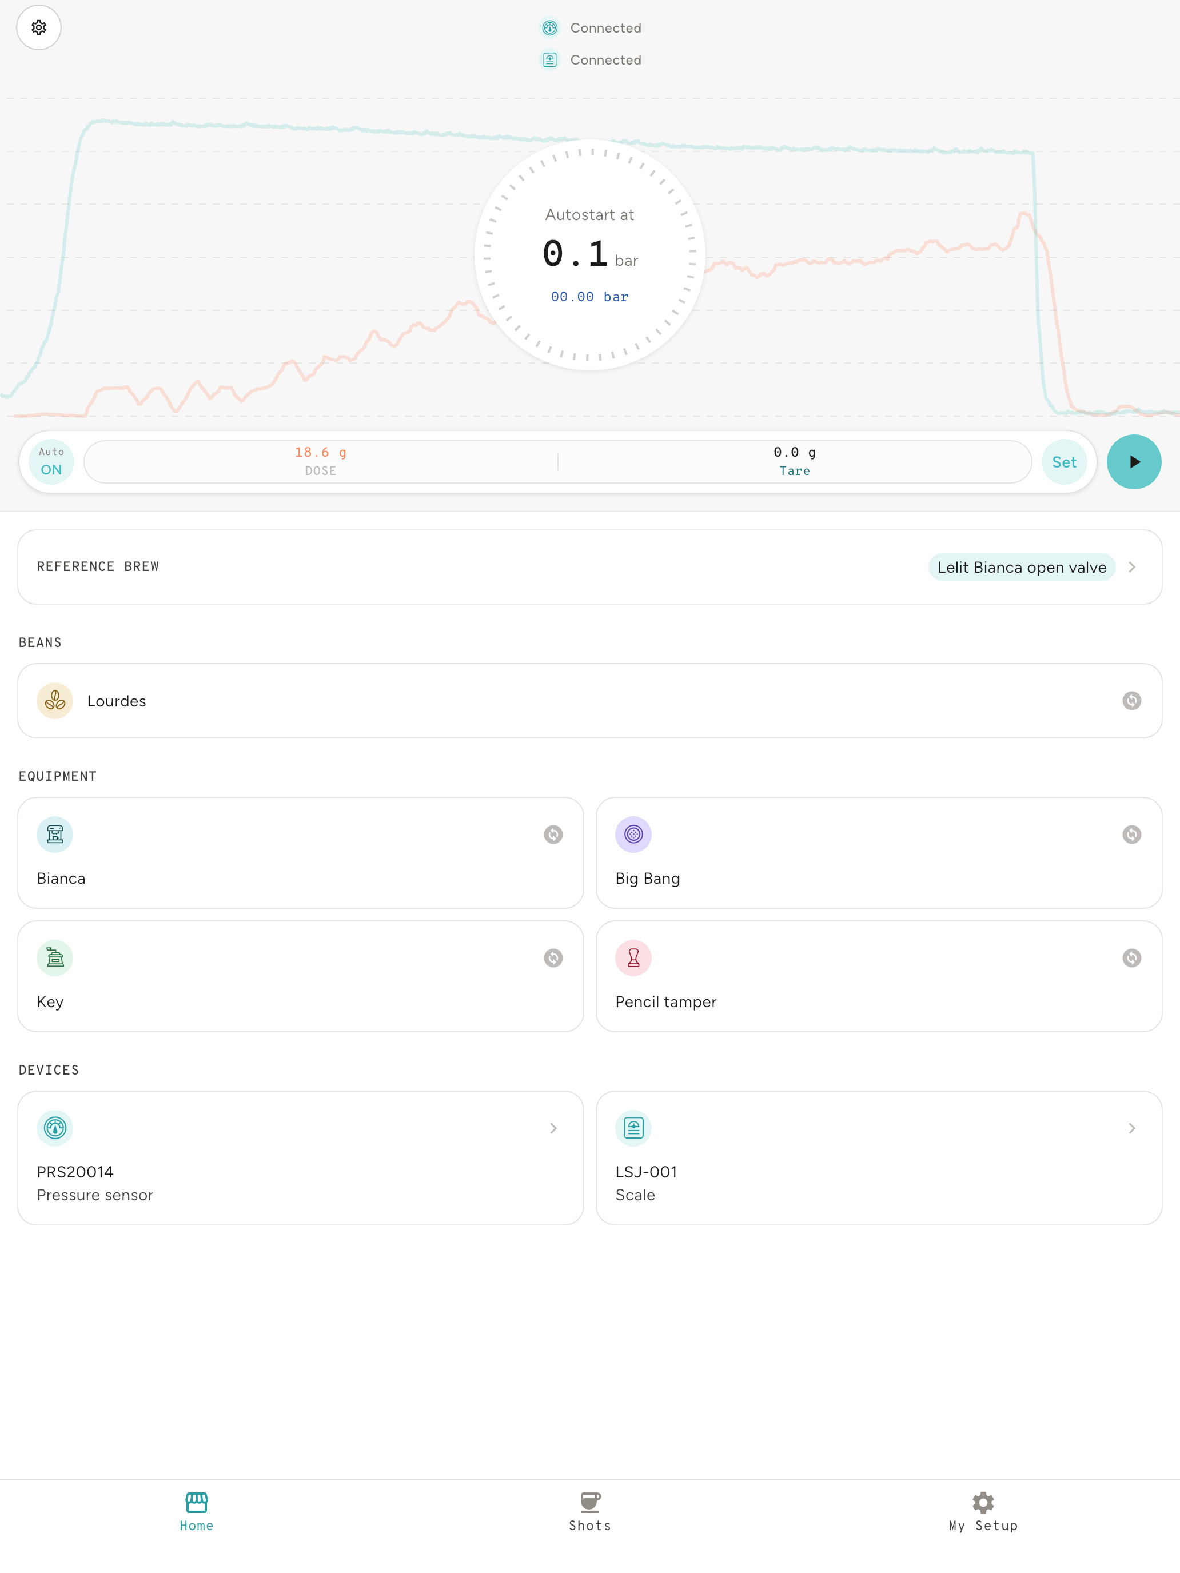Switch to the Shots tab
Image resolution: width=1180 pixels, height=1573 pixels.
pyautogui.click(x=589, y=1512)
